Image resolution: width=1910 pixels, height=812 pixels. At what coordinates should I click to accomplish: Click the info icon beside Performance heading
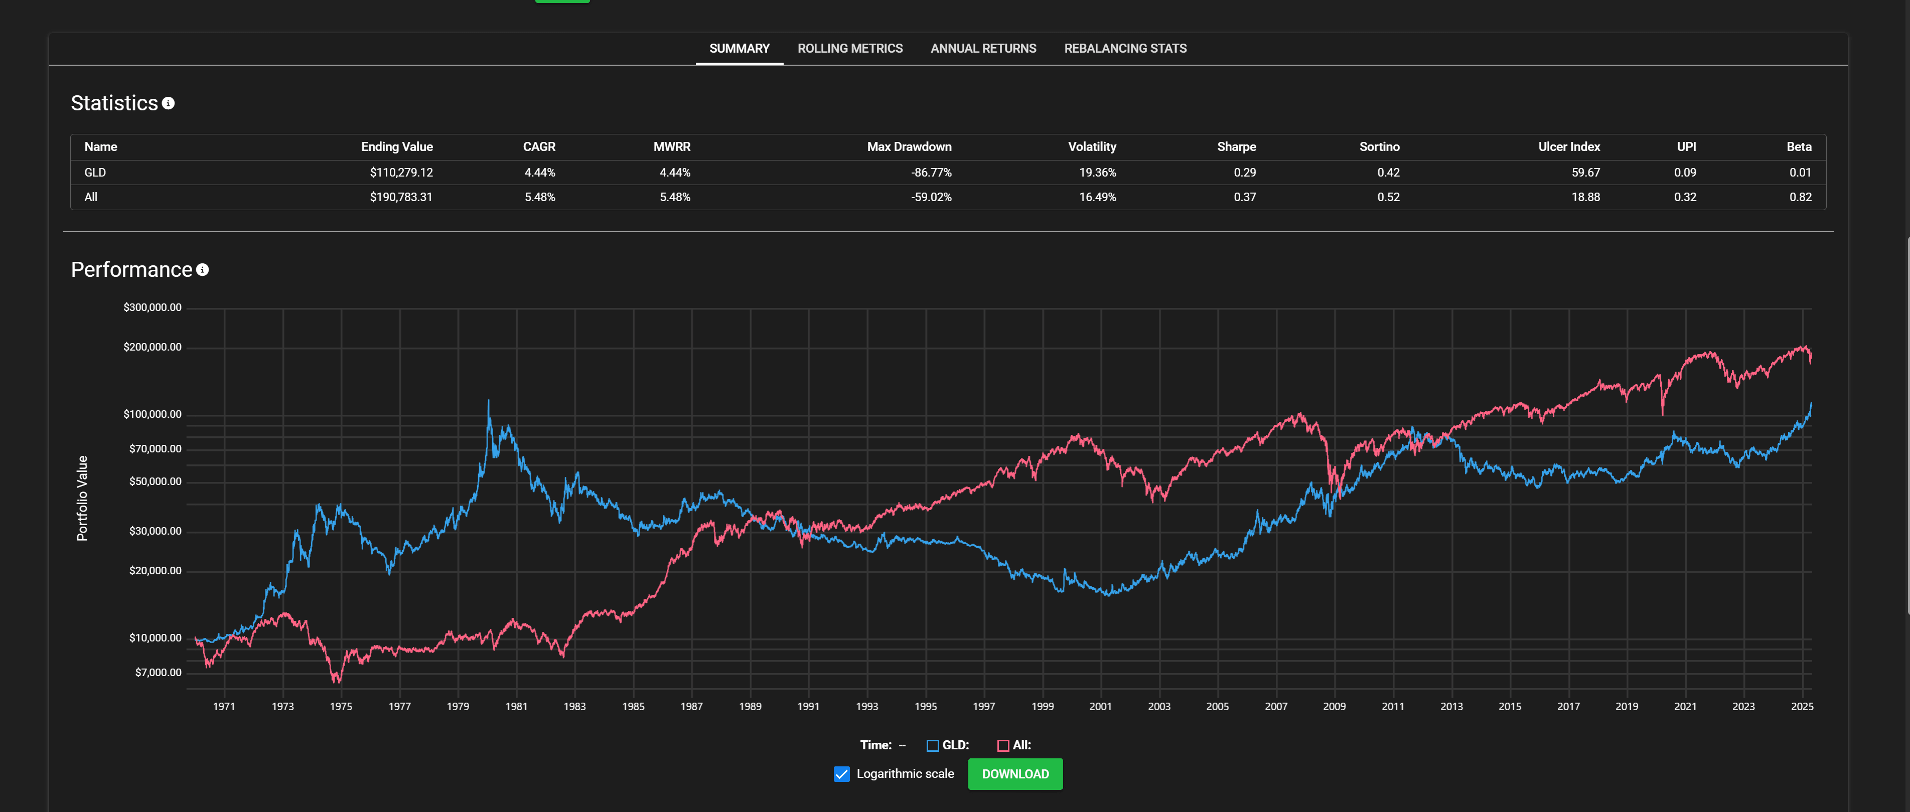[202, 270]
